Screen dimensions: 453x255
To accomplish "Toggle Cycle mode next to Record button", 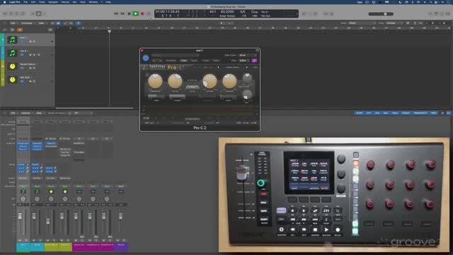I will pyautogui.click(x=149, y=13).
